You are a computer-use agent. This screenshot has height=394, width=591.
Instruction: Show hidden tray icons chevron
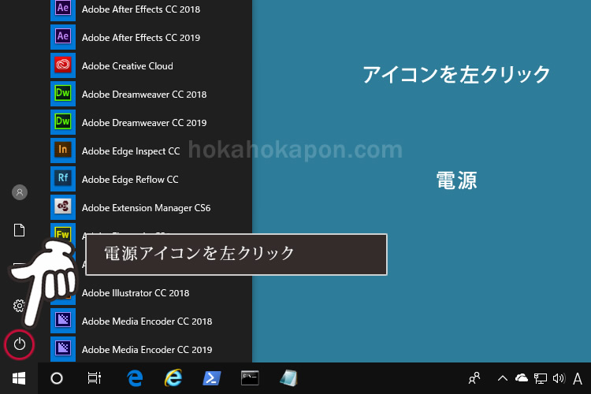503,378
